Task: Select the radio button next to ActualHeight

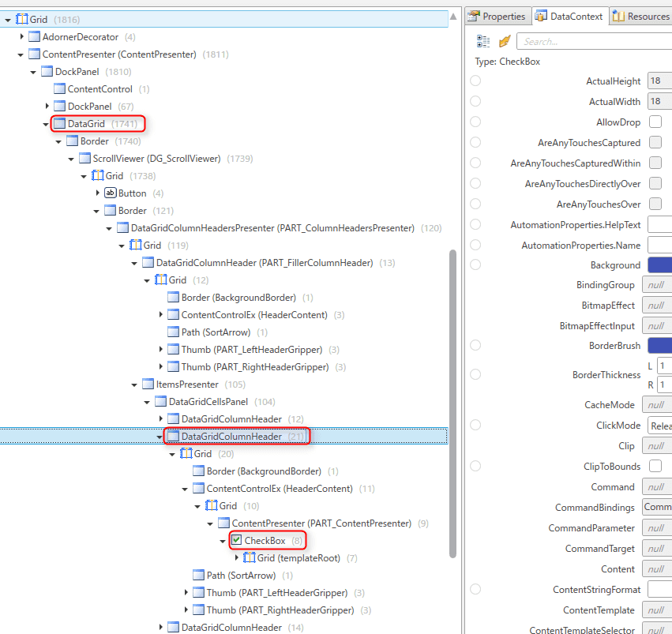Action: point(475,81)
